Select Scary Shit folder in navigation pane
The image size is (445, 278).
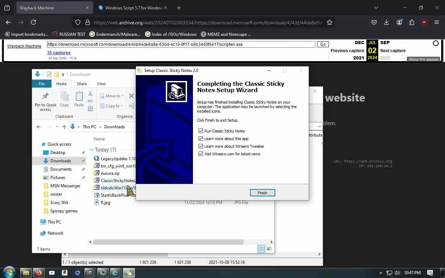pyautogui.click(x=59, y=203)
